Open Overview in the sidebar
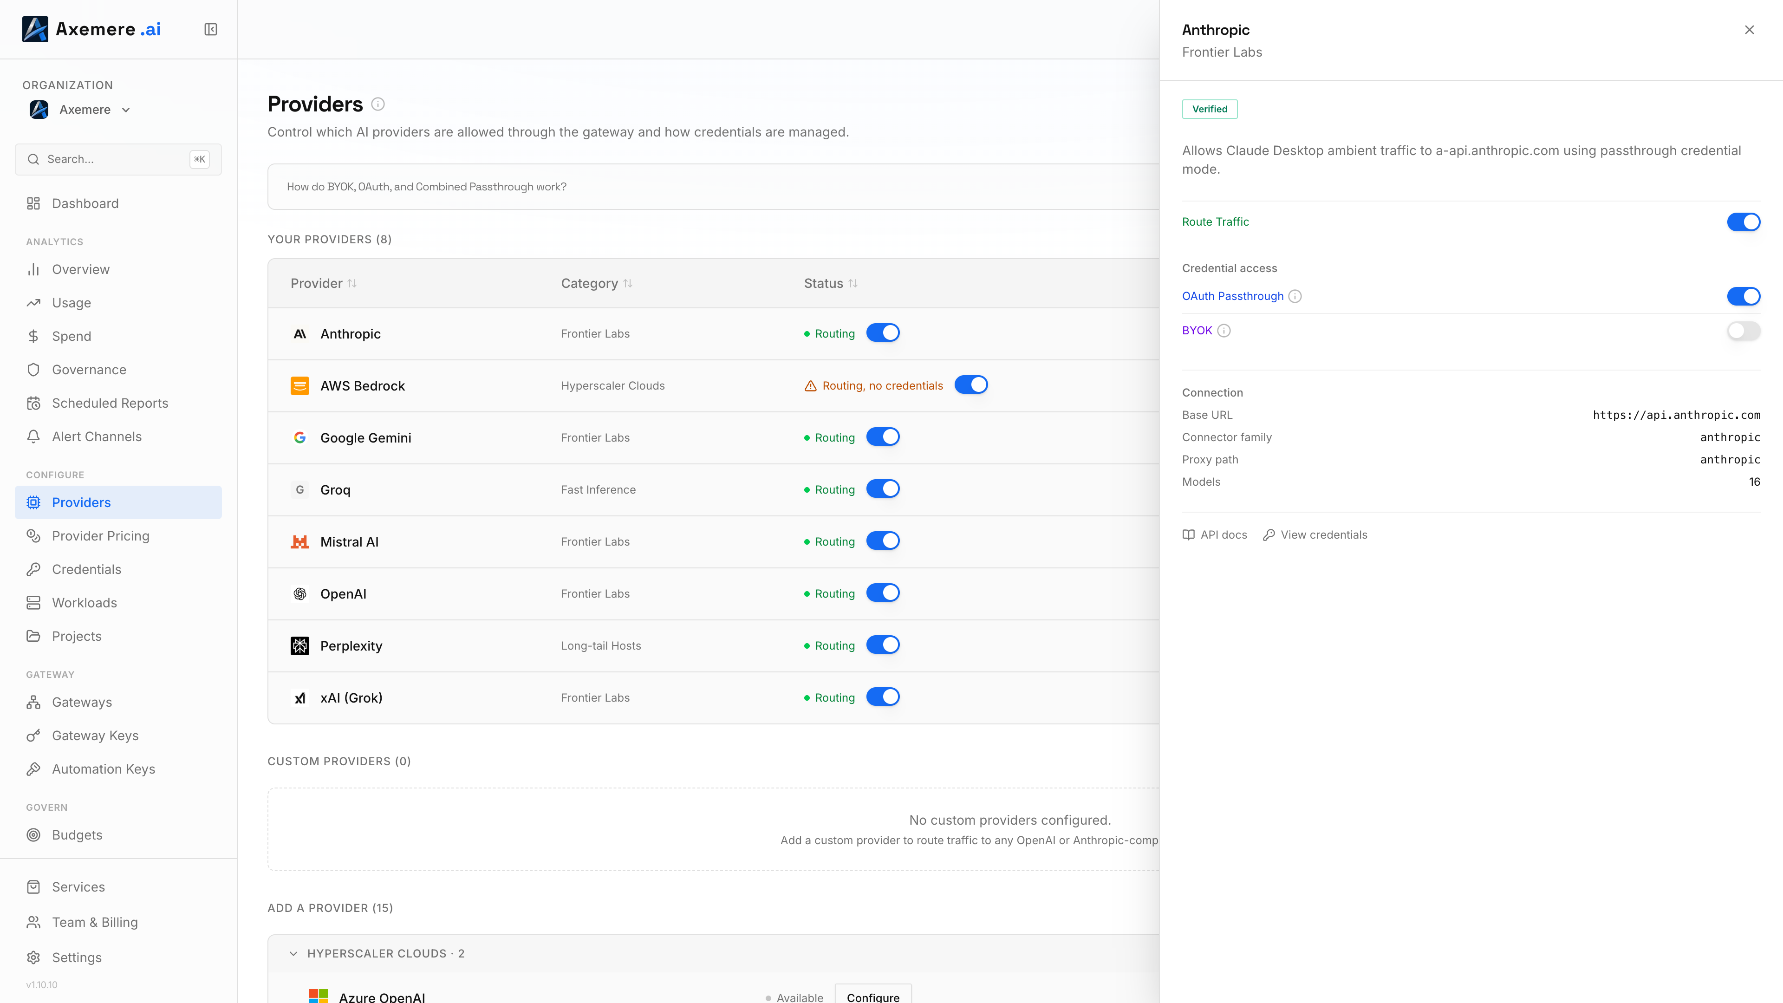Viewport: 1783px width, 1003px height. tap(118, 269)
